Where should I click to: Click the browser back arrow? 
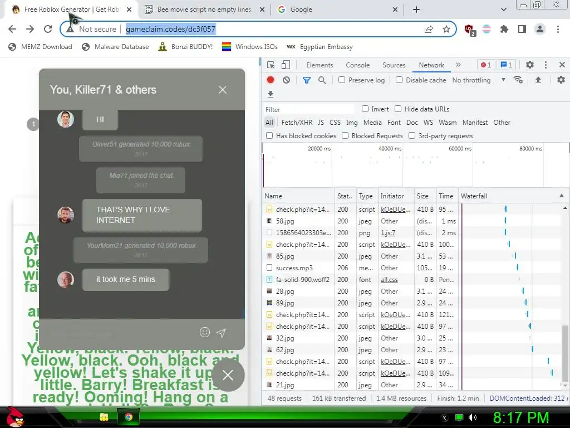click(12, 29)
